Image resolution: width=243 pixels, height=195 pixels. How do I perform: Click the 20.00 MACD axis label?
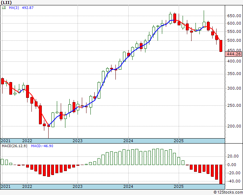click(233, 156)
